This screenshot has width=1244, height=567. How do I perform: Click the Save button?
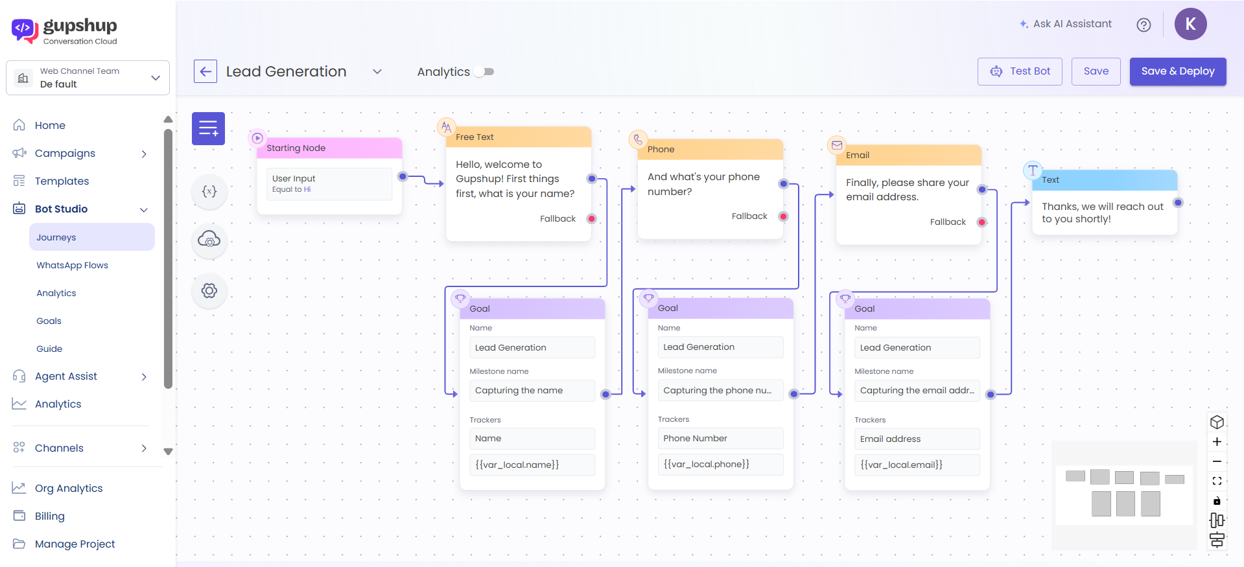coord(1096,71)
